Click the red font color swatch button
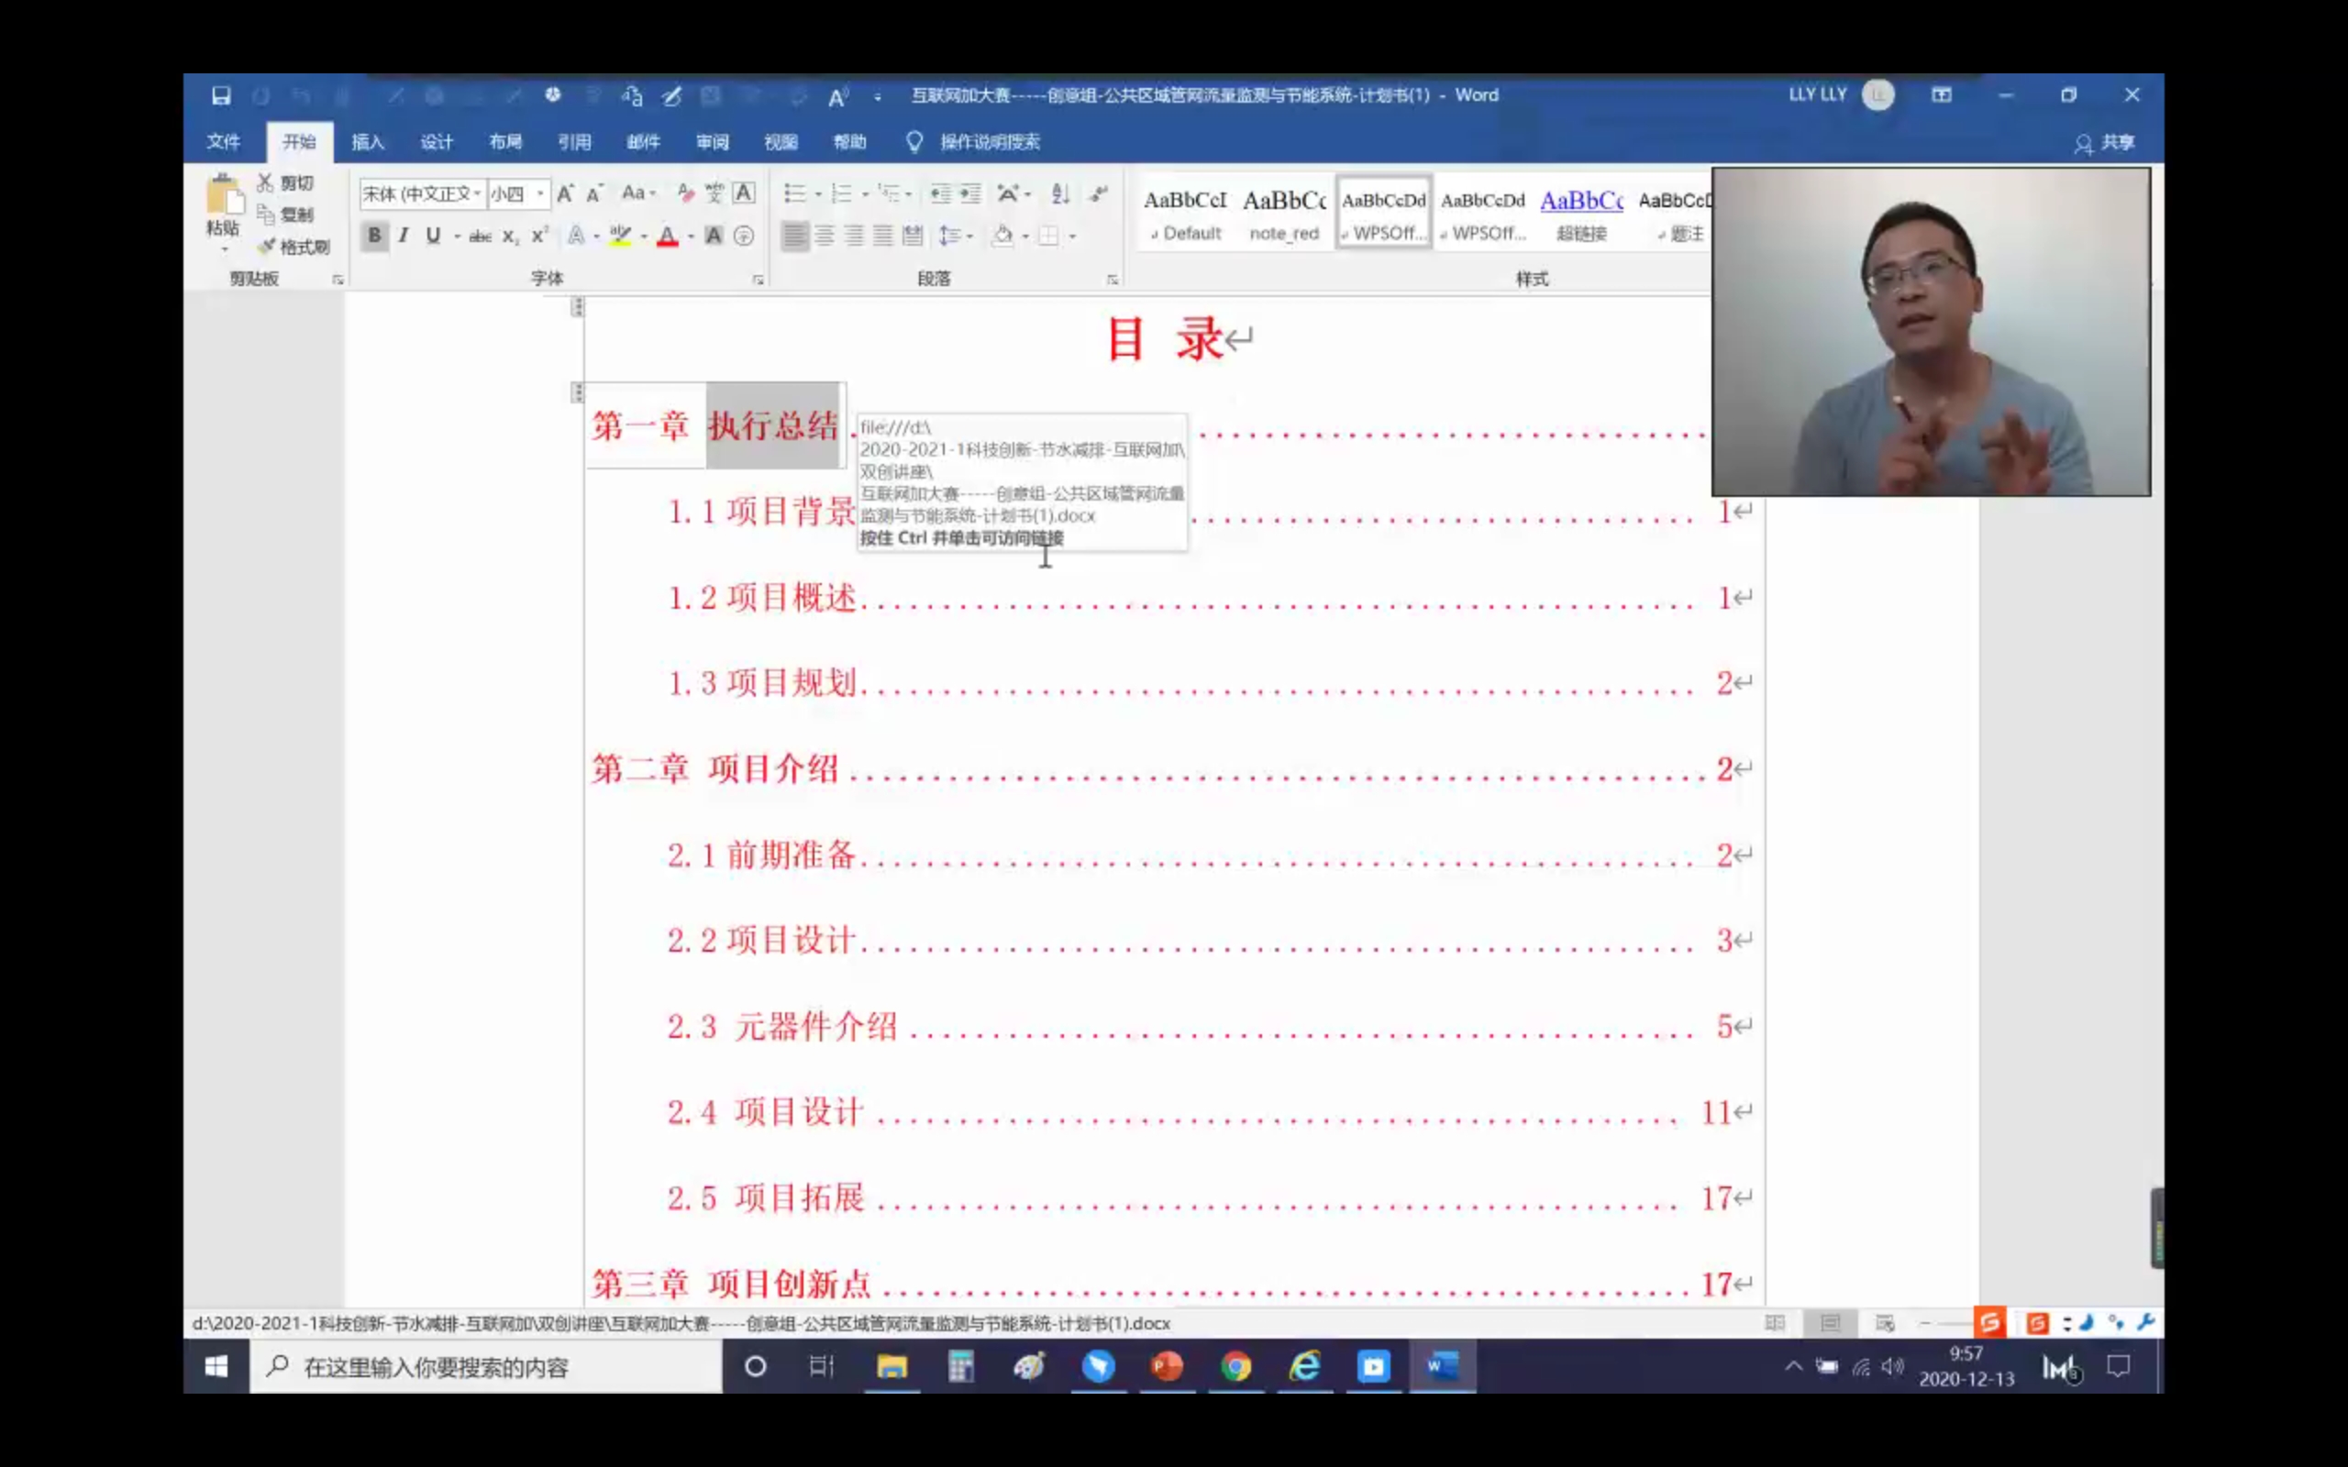The width and height of the screenshot is (2348, 1467). tap(668, 236)
